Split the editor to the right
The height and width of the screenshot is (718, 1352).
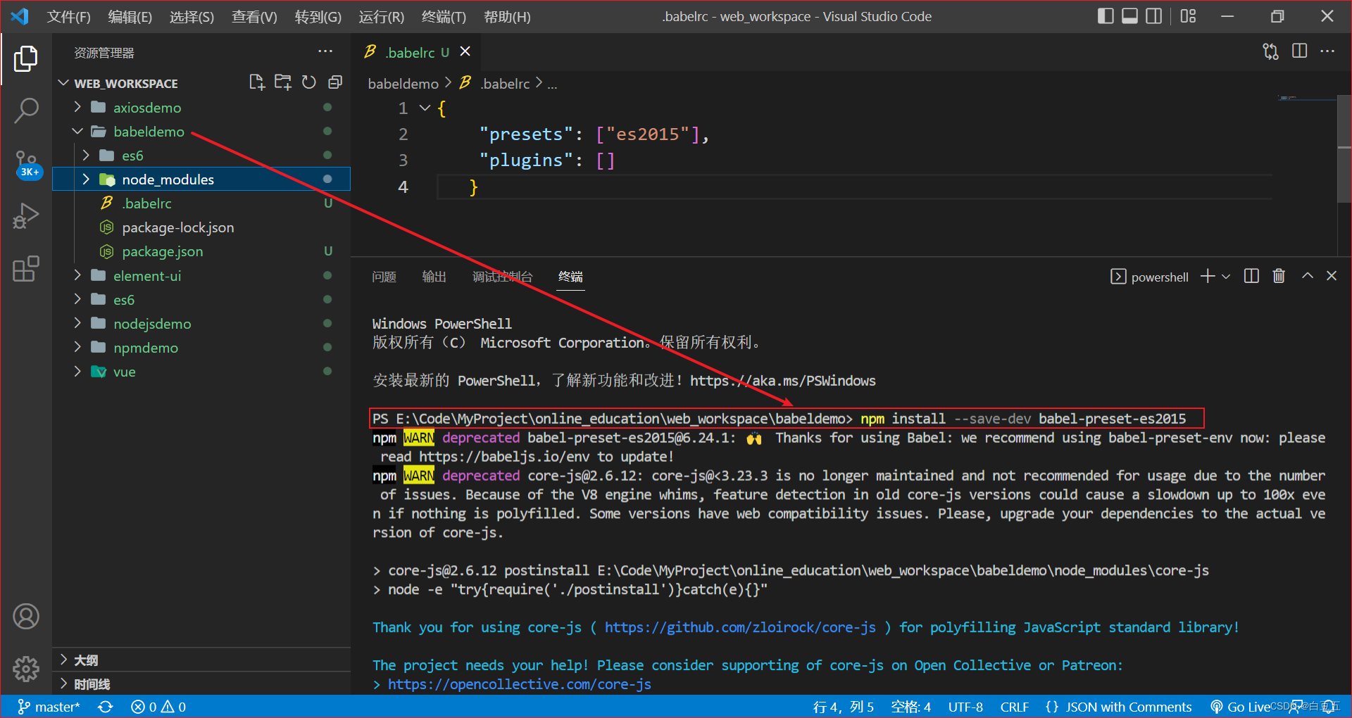[x=1300, y=51]
